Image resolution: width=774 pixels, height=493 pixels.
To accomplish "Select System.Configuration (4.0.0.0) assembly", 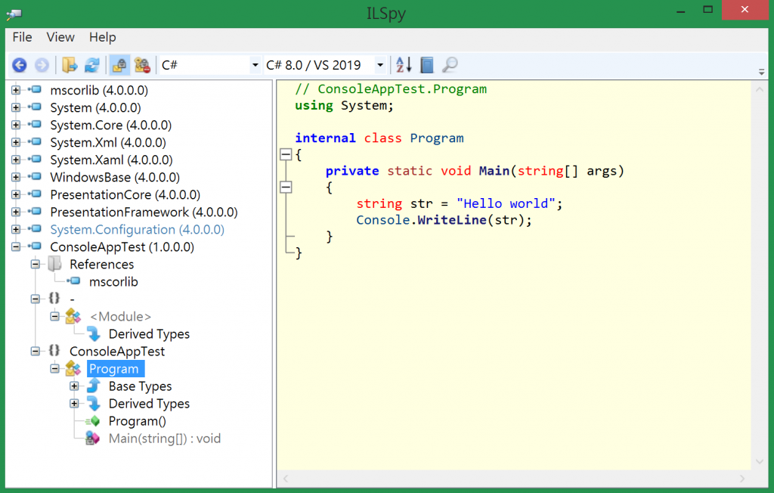I will [138, 230].
